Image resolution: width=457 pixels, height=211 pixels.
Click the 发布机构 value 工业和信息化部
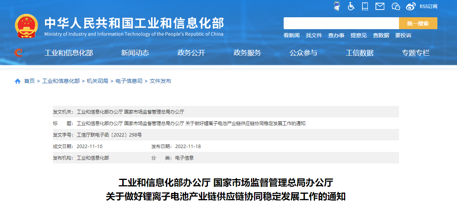pyautogui.click(x=93, y=158)
